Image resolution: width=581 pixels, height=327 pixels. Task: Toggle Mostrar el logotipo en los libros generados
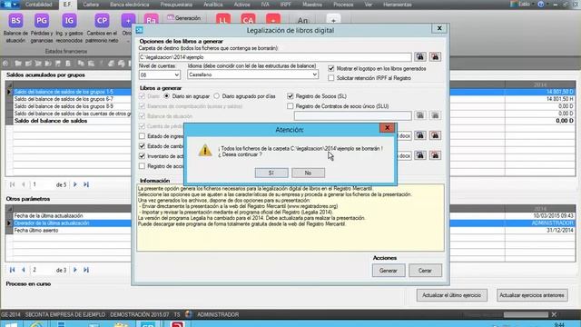pyautogui.click(x=330, y=69)
